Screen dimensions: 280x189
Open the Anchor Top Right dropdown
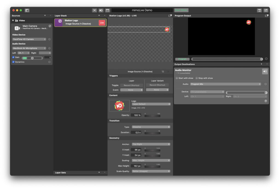click(151, 144)
